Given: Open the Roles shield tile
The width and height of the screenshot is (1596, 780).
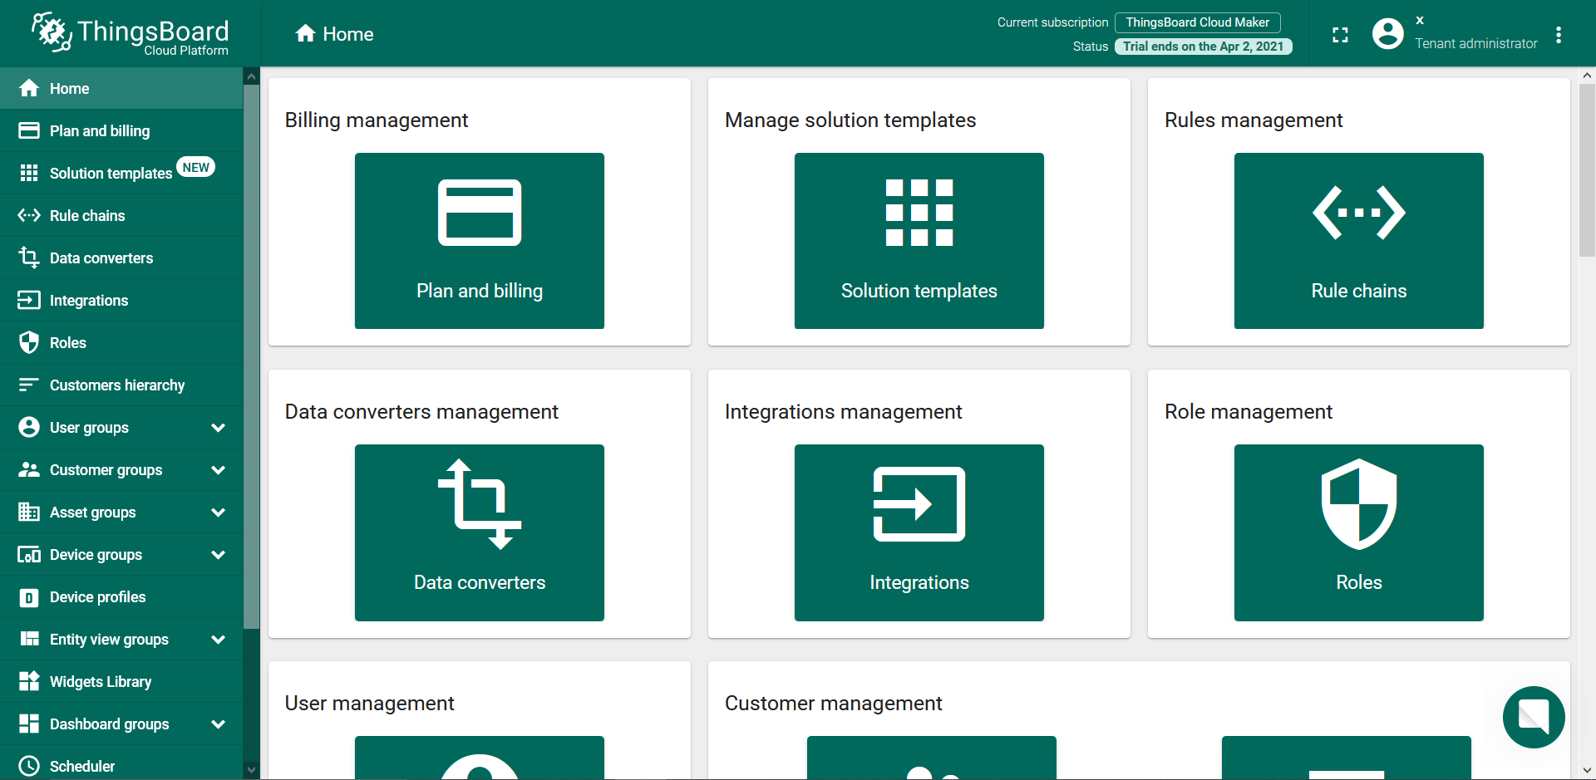Looking at the screenshot, I should (x=1358, y=532).
